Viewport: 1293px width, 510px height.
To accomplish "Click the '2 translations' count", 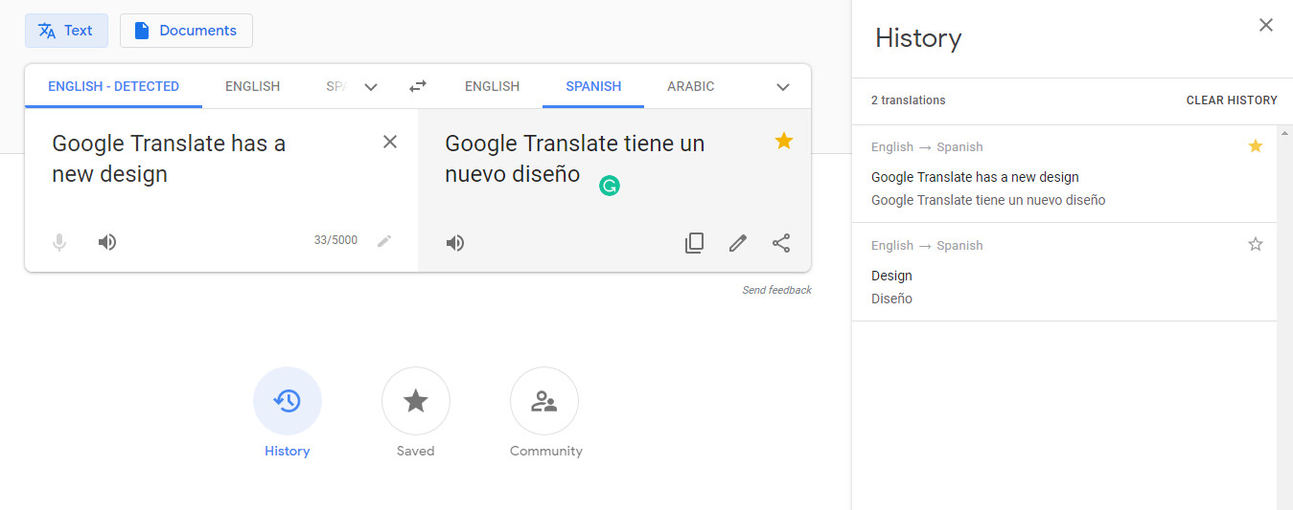I will click(909, 100).
